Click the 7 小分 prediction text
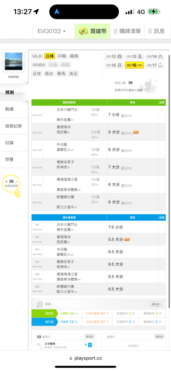Viewport: 171px width, 371px height. pyautogui.click(x=114, y=115)
